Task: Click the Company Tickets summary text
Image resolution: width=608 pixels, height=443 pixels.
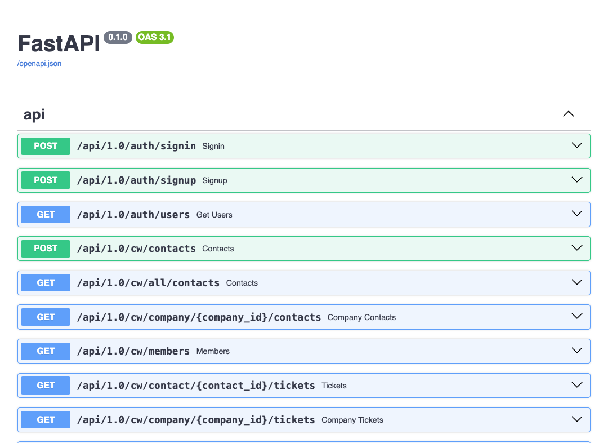Action: tap(352, 420)
